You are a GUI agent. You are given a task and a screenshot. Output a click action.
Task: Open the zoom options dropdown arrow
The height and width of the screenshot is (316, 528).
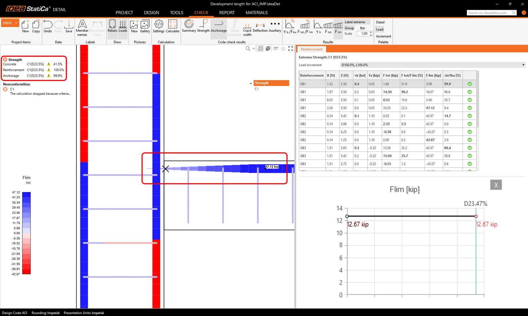253,49
